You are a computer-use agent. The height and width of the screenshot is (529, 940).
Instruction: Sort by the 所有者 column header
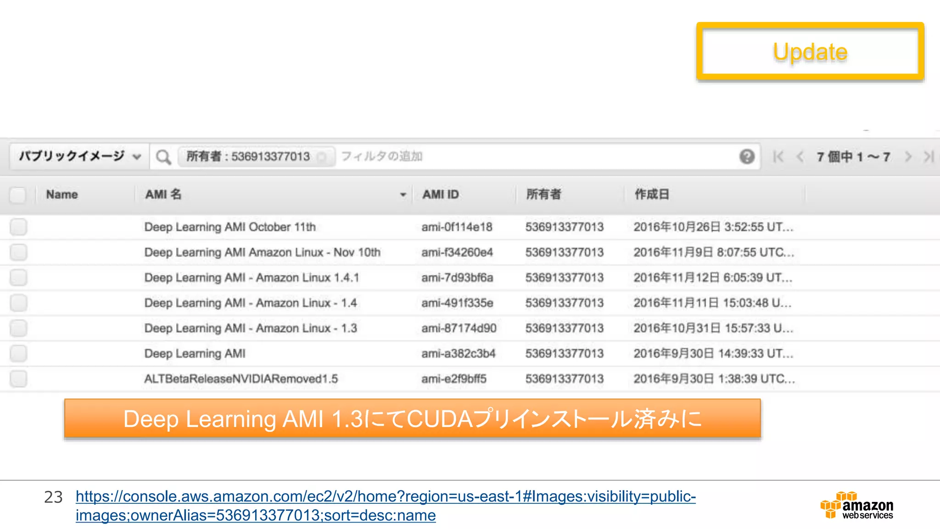tap(543, 195)
